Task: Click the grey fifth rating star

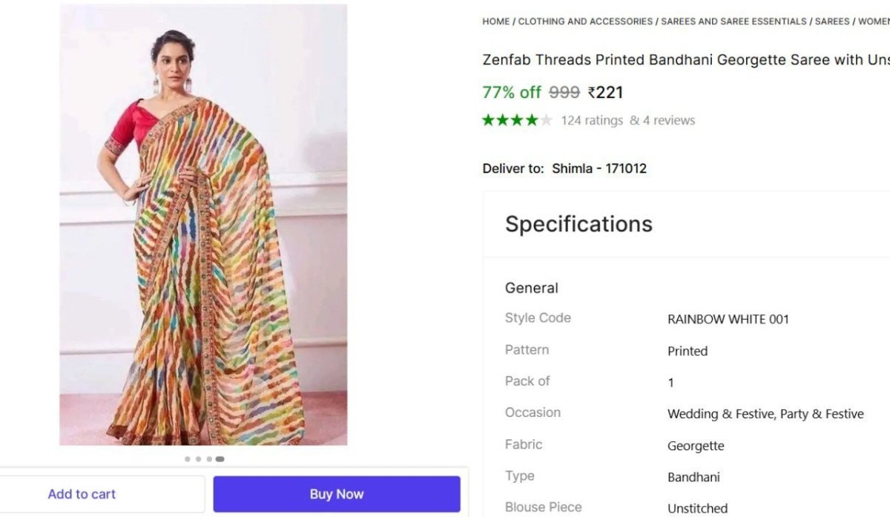Action: click(x=547, y=120)
